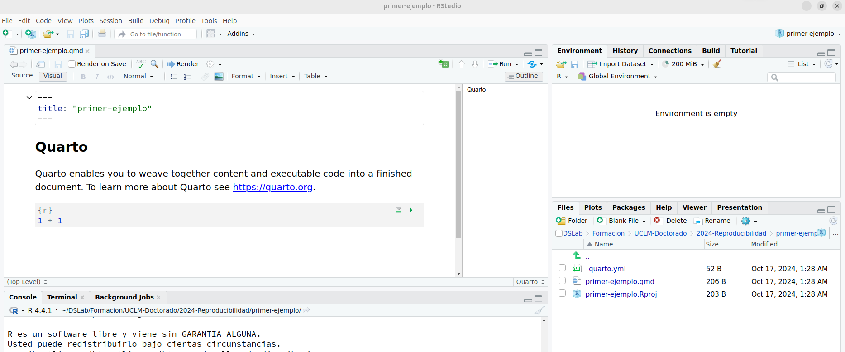Tick the primer-ejemplo.Rproj file checkbox
This screenshot has width=845, height=352.
point(562,294)
